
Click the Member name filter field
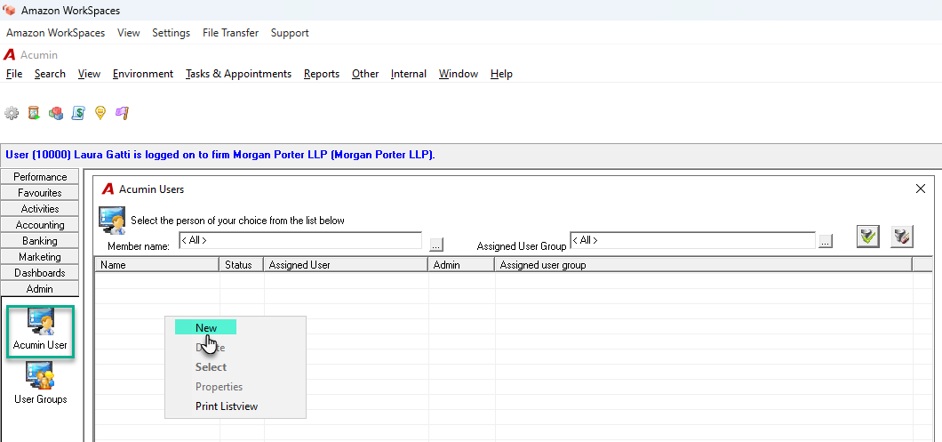coord(300,240)
